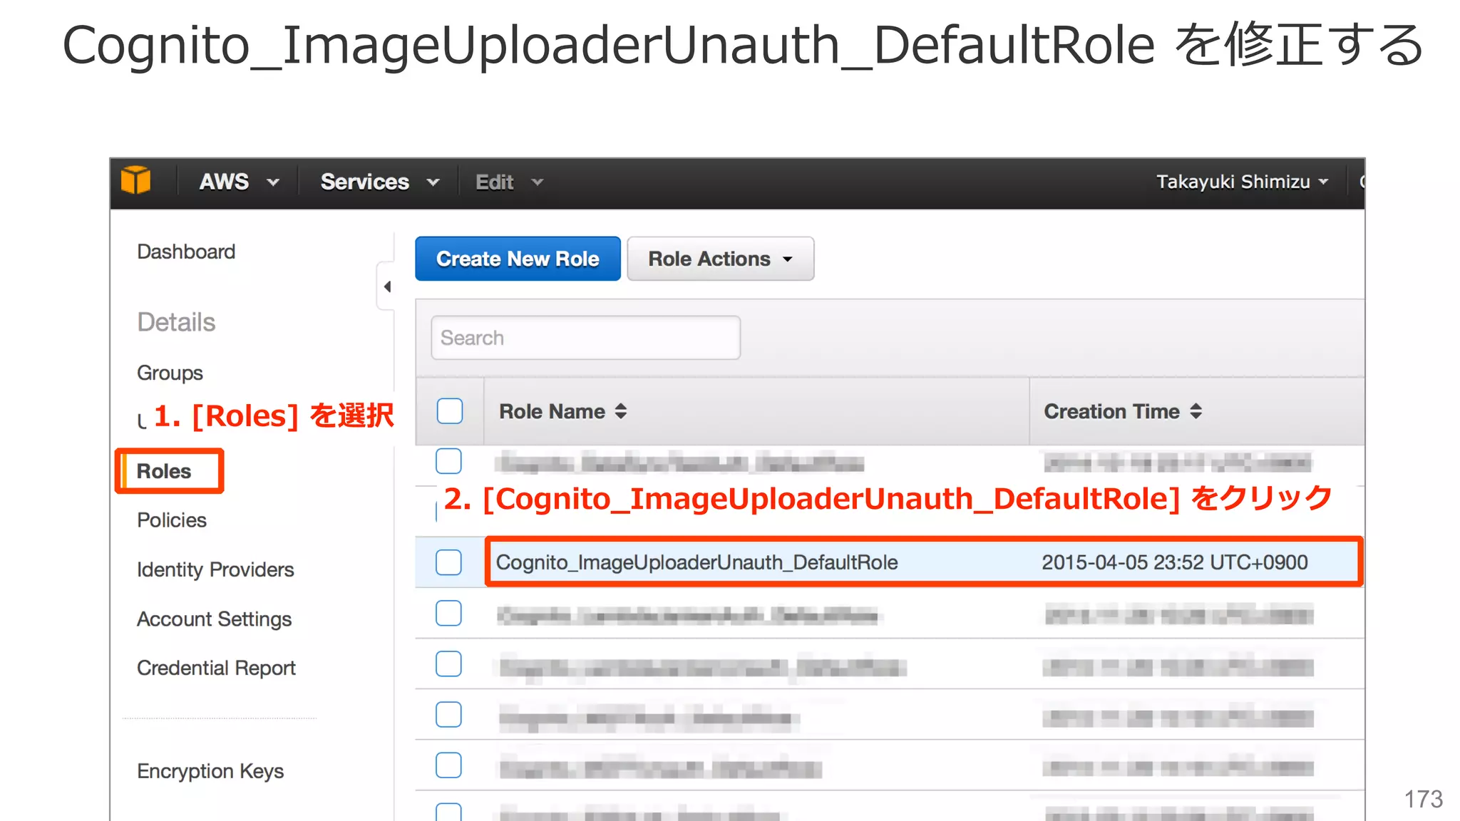Open the Edit menu in top bar
The image size is (1460, 821).
point(509,182)
